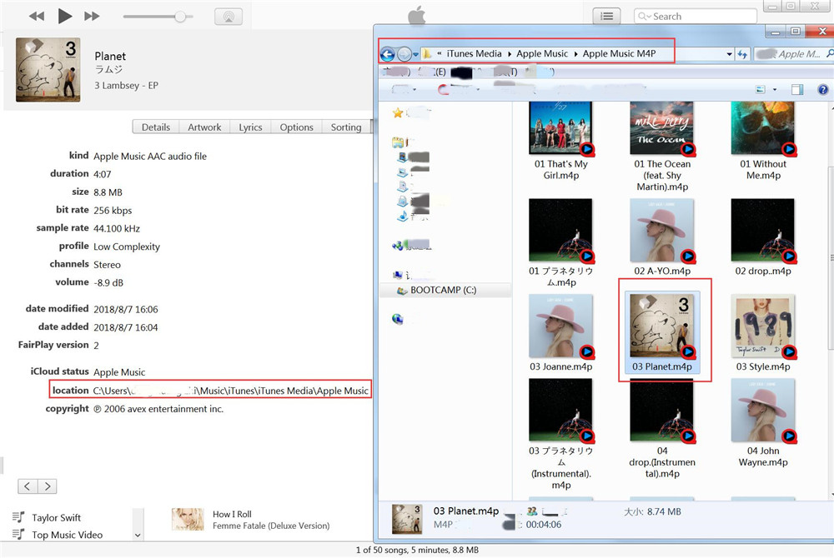Switch to the Options tab
Image resolution: width=834 pixels, height=558 pixels.
tap(296, 127)
